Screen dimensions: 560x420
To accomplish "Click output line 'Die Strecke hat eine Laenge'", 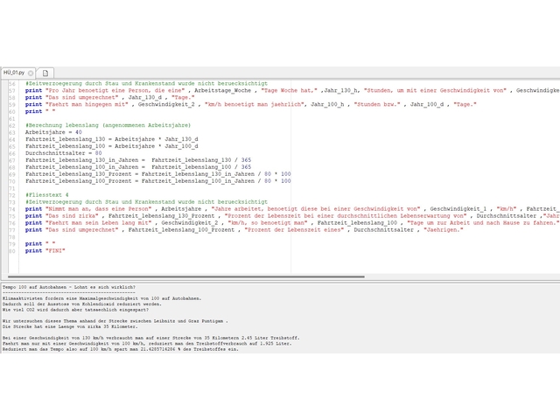I will point(70,326).
